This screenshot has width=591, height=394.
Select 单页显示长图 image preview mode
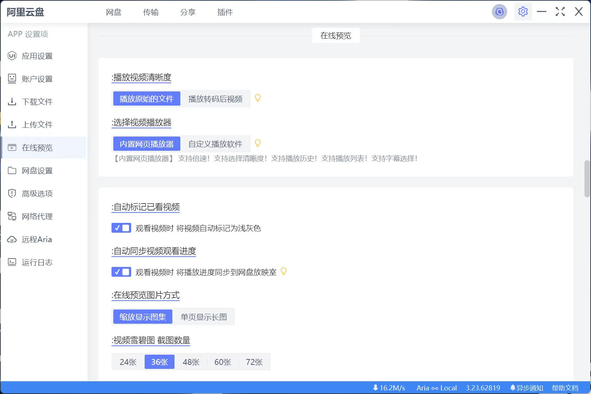[204, 317]
